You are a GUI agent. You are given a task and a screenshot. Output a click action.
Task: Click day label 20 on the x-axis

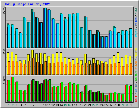(x=86, y=105)
